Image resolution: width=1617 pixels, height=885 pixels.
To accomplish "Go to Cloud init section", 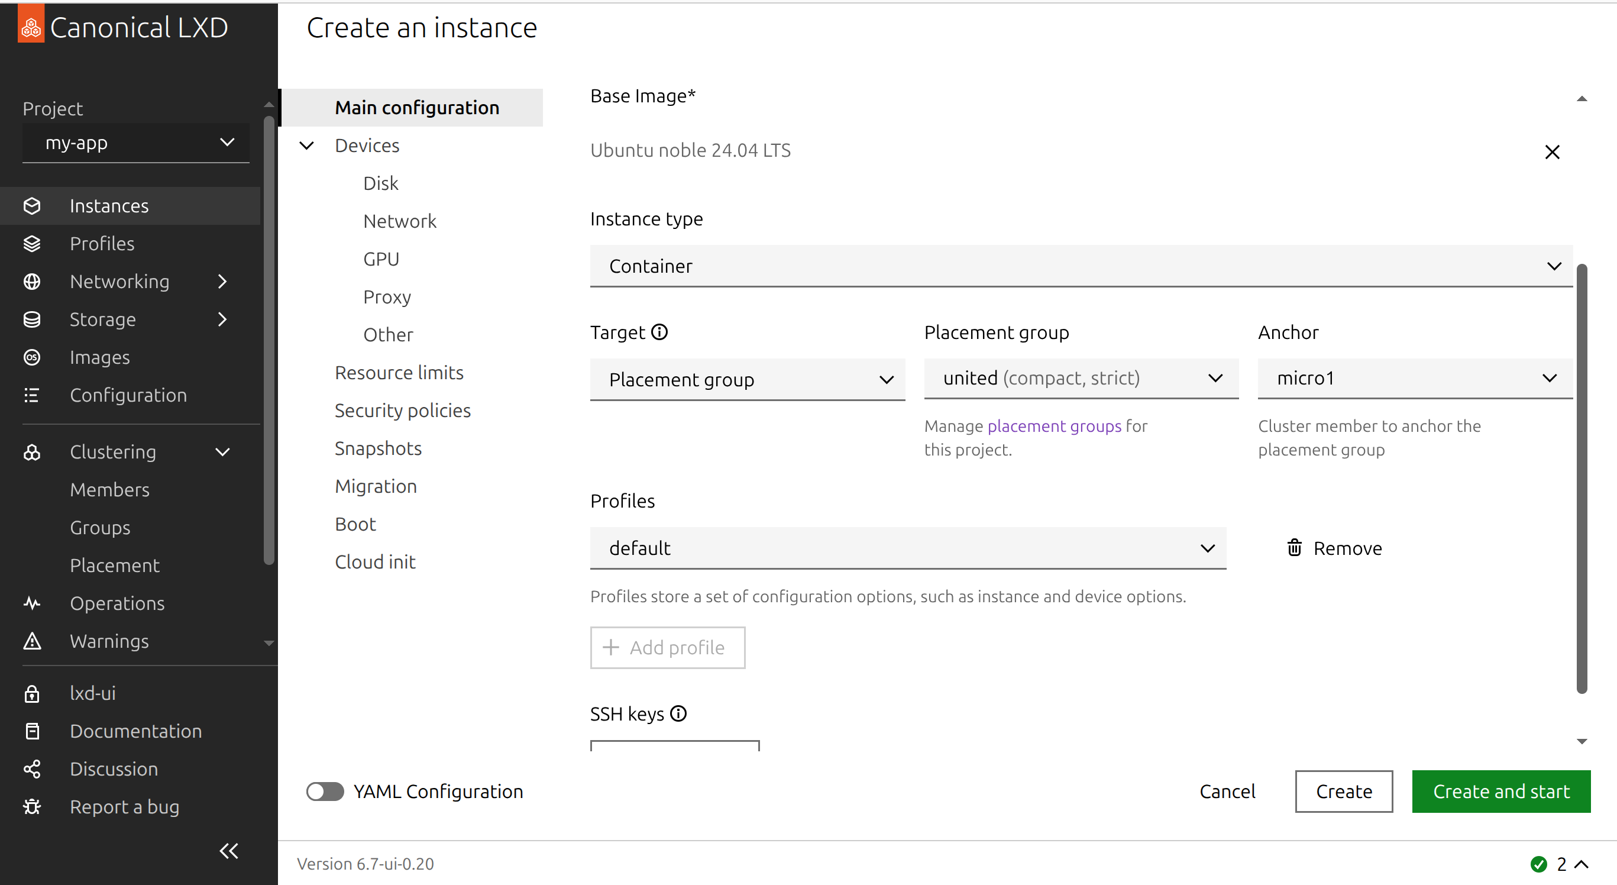I will coord(375,562).
